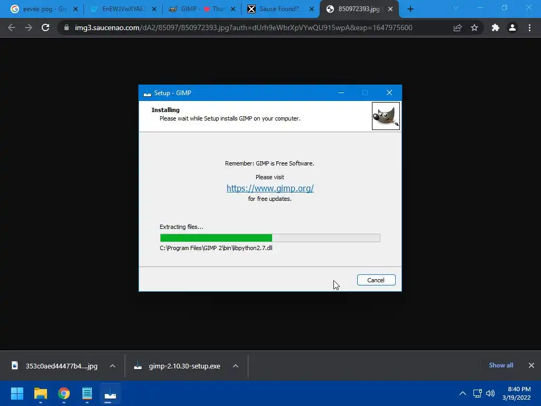This screenshot has width=541, height=406.
Task: Close the 850972393.jpg tab
Action: point(390,10)
